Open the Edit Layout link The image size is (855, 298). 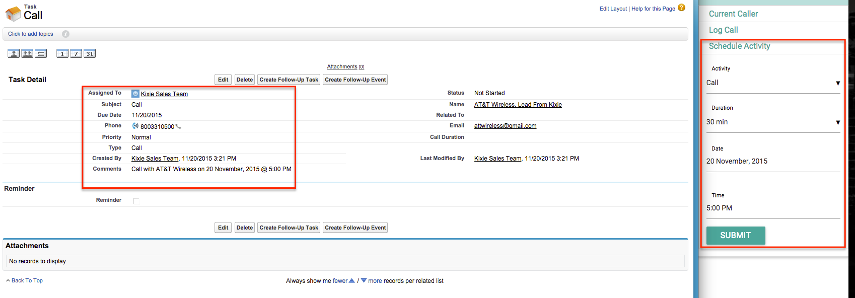click(x=613, y=9)
